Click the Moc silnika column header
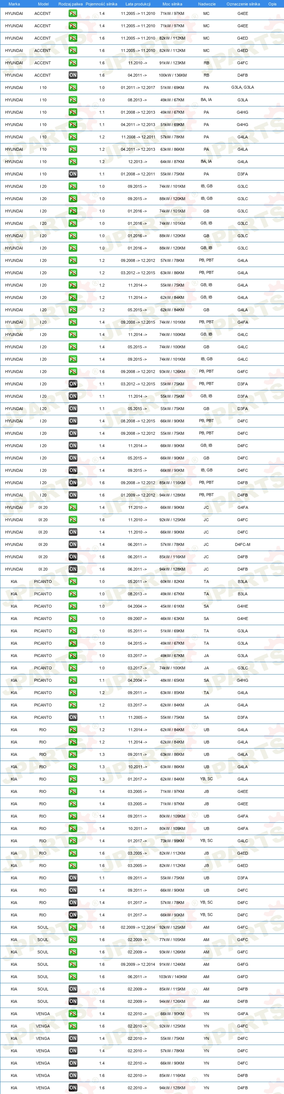The height and width of the screenshot is (1094, 284). (x=173, y=4)
